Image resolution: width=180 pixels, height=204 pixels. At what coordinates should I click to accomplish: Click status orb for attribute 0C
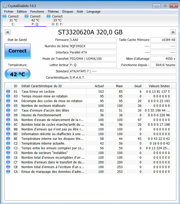click(x=8, y=124)
